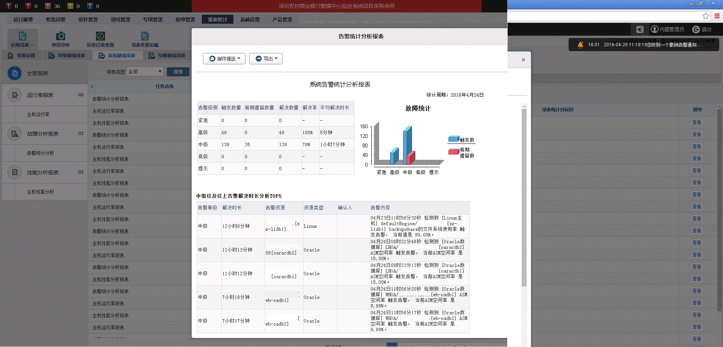Open the 快照分析 camera tool
Image resolution: width=723 pixels, height=347 pixels.
point(60,36)
